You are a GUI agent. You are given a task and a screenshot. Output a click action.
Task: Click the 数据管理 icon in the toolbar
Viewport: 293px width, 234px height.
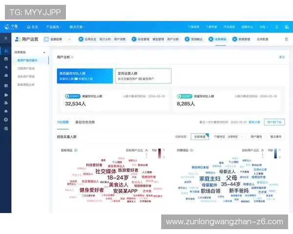233,39
